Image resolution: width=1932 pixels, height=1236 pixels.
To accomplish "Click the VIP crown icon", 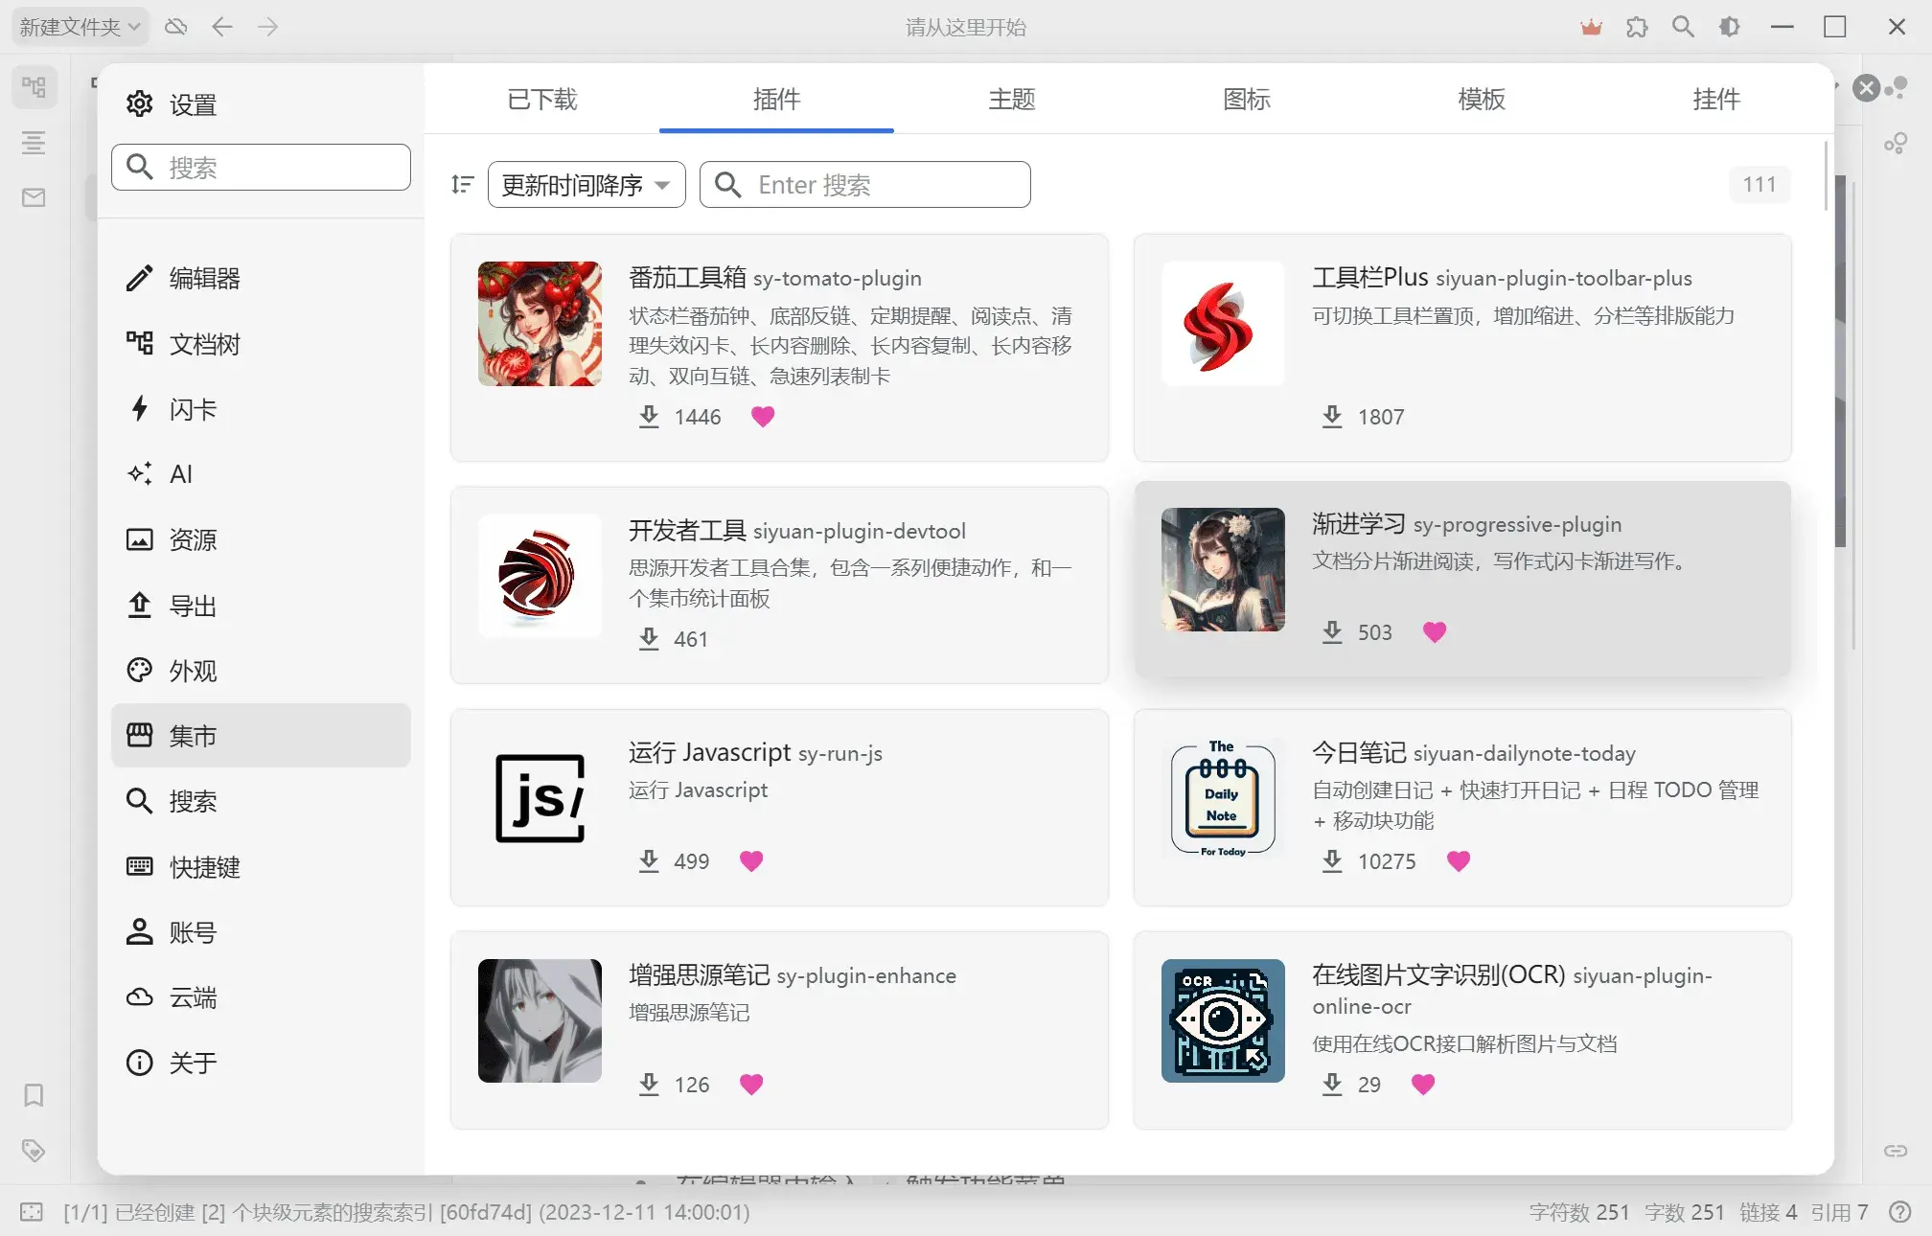I will point(1591,27).
